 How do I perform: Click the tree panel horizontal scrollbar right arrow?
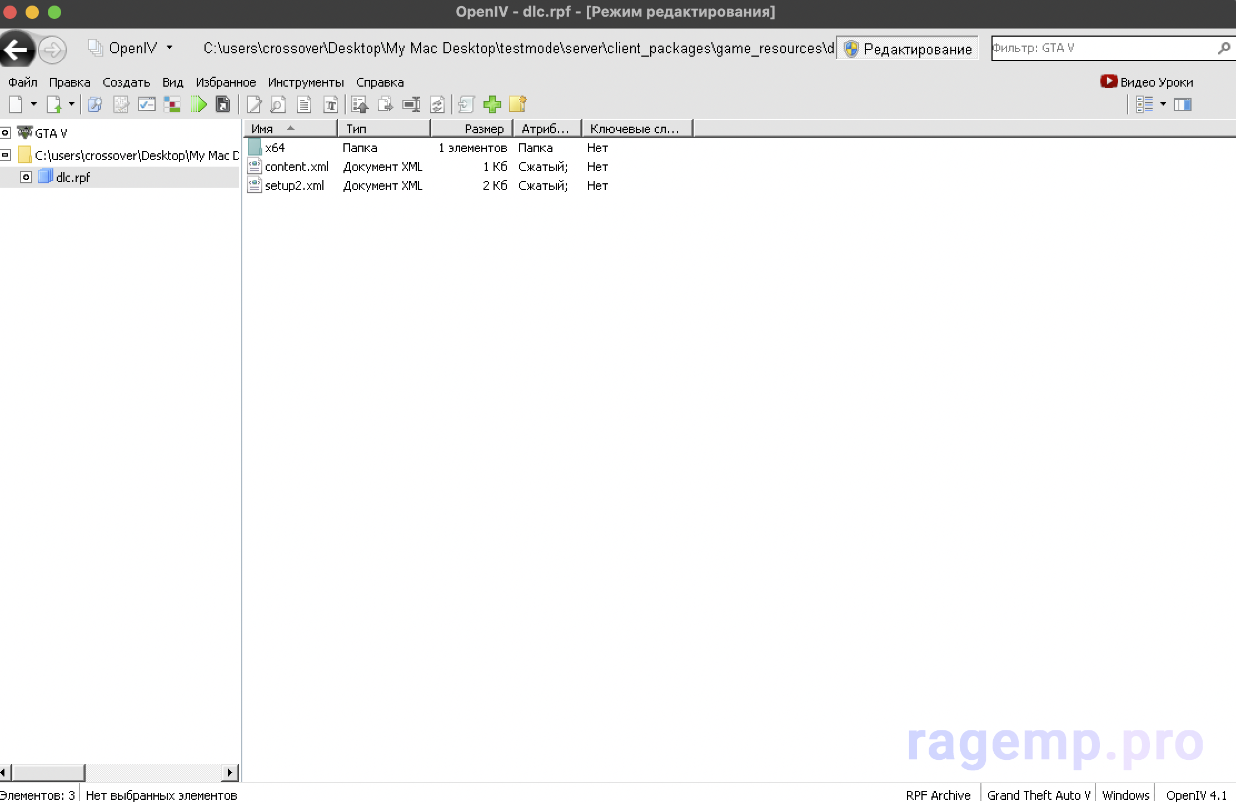[230, 772]
